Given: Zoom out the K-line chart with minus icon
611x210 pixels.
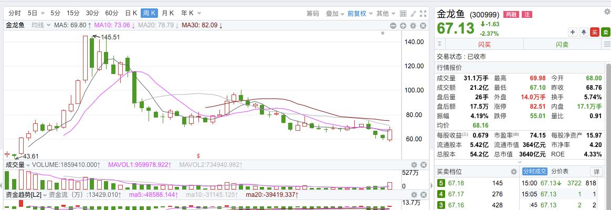Looking at the screenshot, I should click(x=393, y=26).
